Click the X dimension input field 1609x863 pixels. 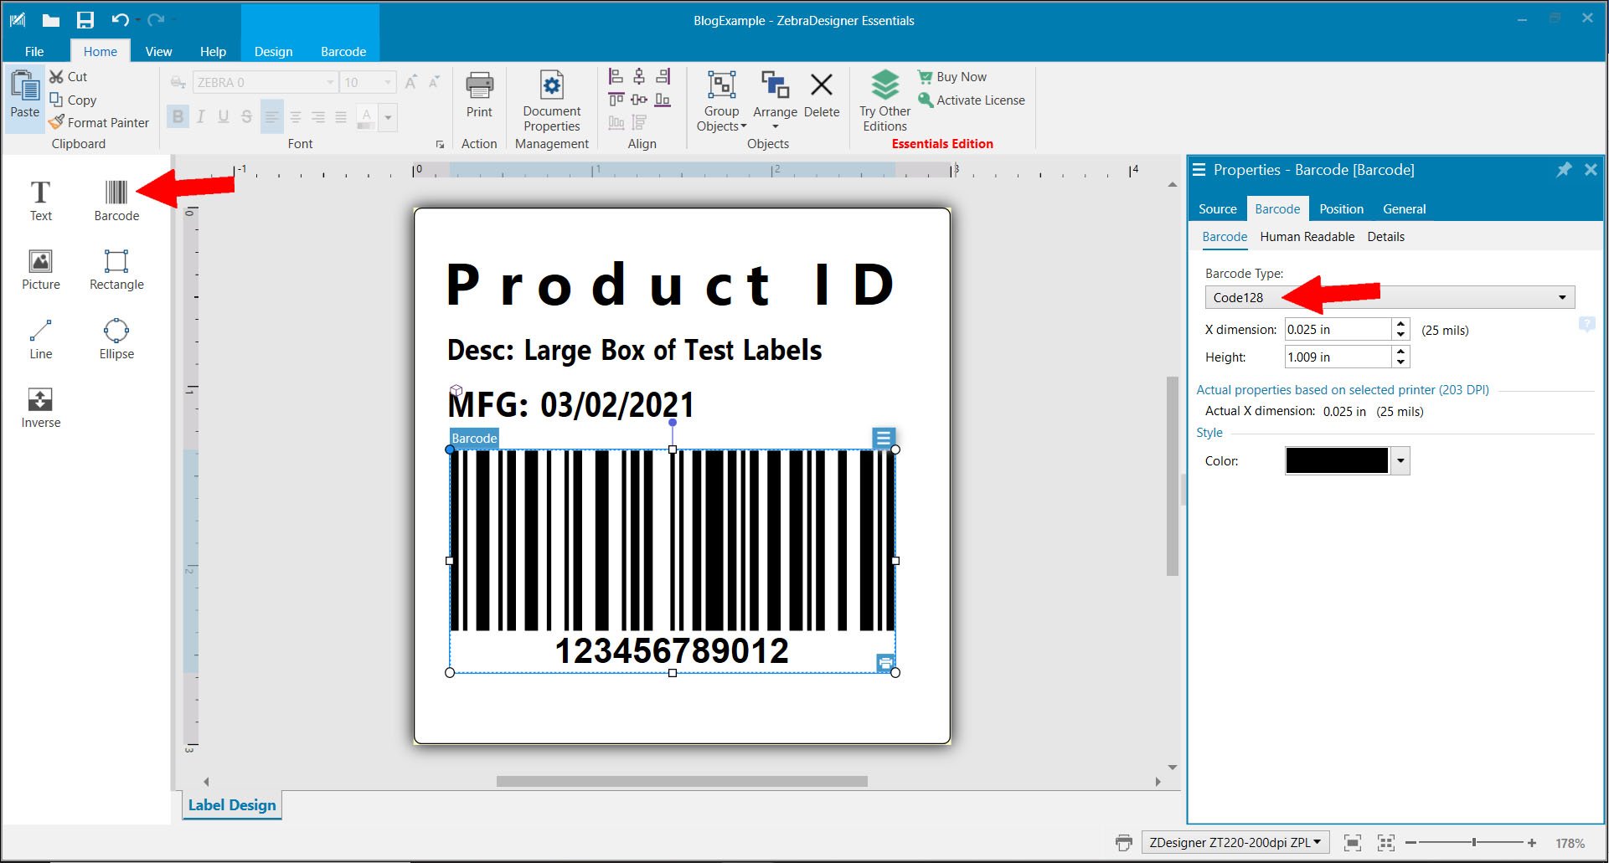tap(1338, 329)
